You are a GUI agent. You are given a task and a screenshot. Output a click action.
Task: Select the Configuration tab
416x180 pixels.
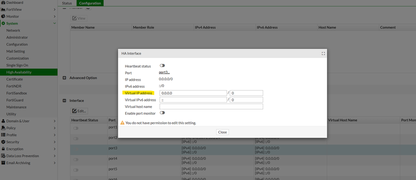[x=90, y=3]
